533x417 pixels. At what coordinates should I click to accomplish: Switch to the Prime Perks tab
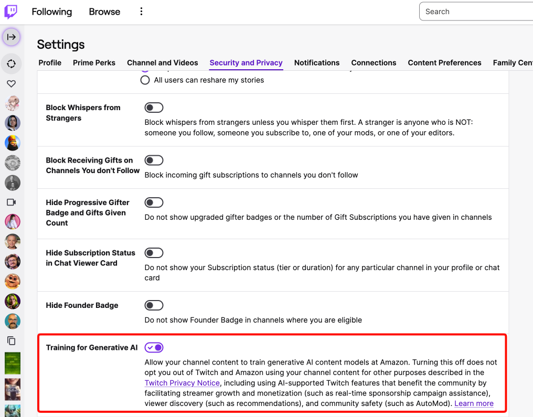pyautogui.click(x=94, y=63)
